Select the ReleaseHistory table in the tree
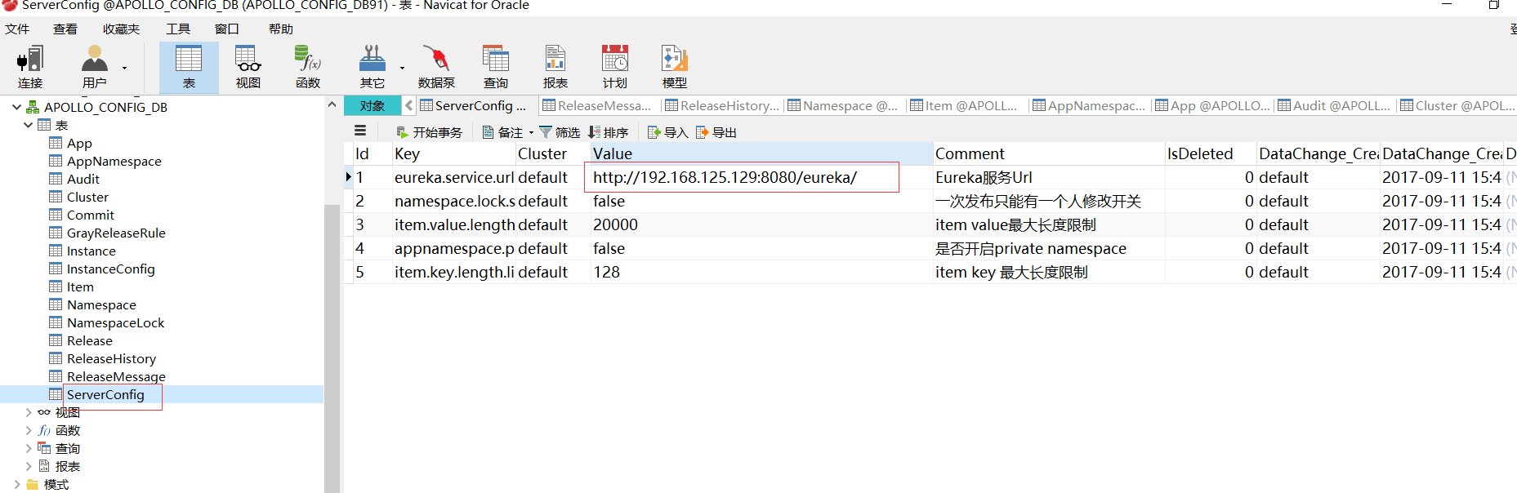1517x493 pixels. coord(111,358)
